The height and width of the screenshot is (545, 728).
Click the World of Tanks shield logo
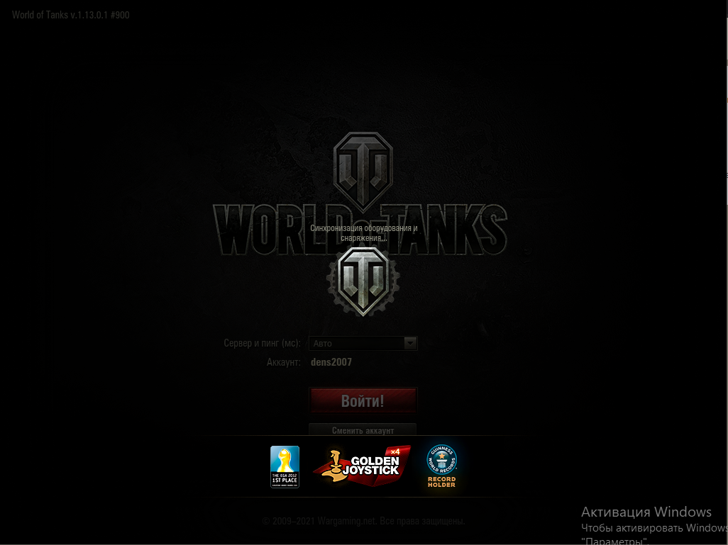click(x=363, y=171)
